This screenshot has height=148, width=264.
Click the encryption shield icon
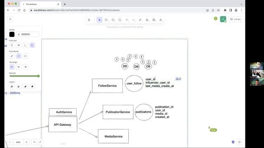[x=233, y=142]
